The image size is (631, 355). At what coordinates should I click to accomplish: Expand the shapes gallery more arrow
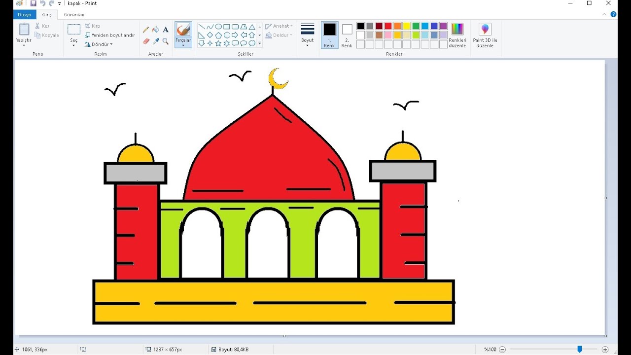coord(260,43)
